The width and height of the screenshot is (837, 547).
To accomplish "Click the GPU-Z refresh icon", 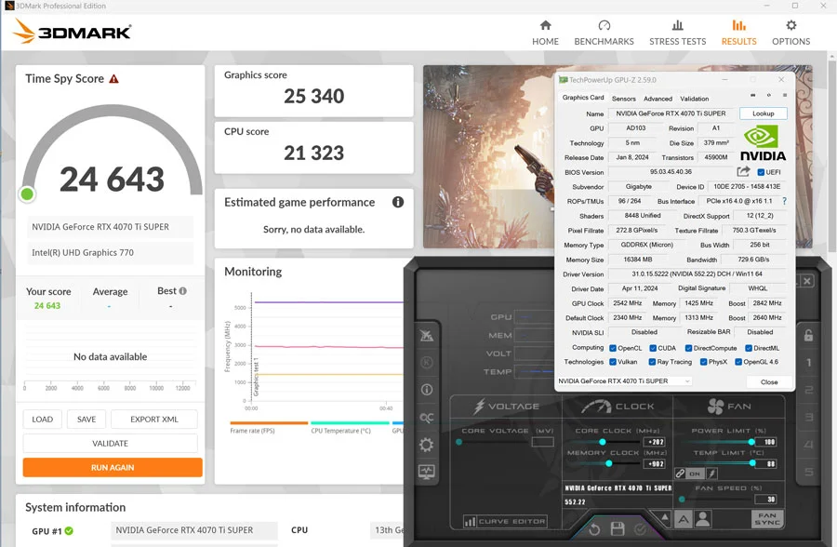I will click(x=769, y=95).
